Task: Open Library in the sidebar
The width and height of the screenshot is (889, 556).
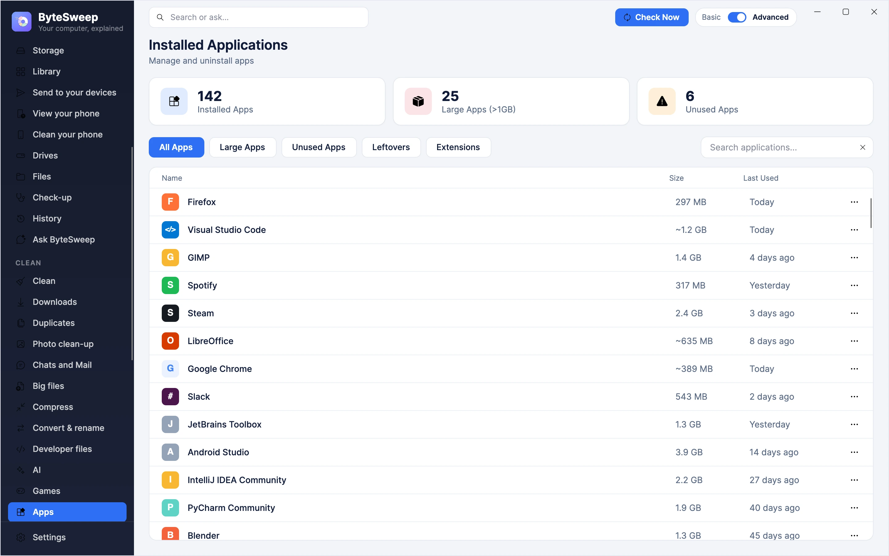Action: tap(67, 71)
